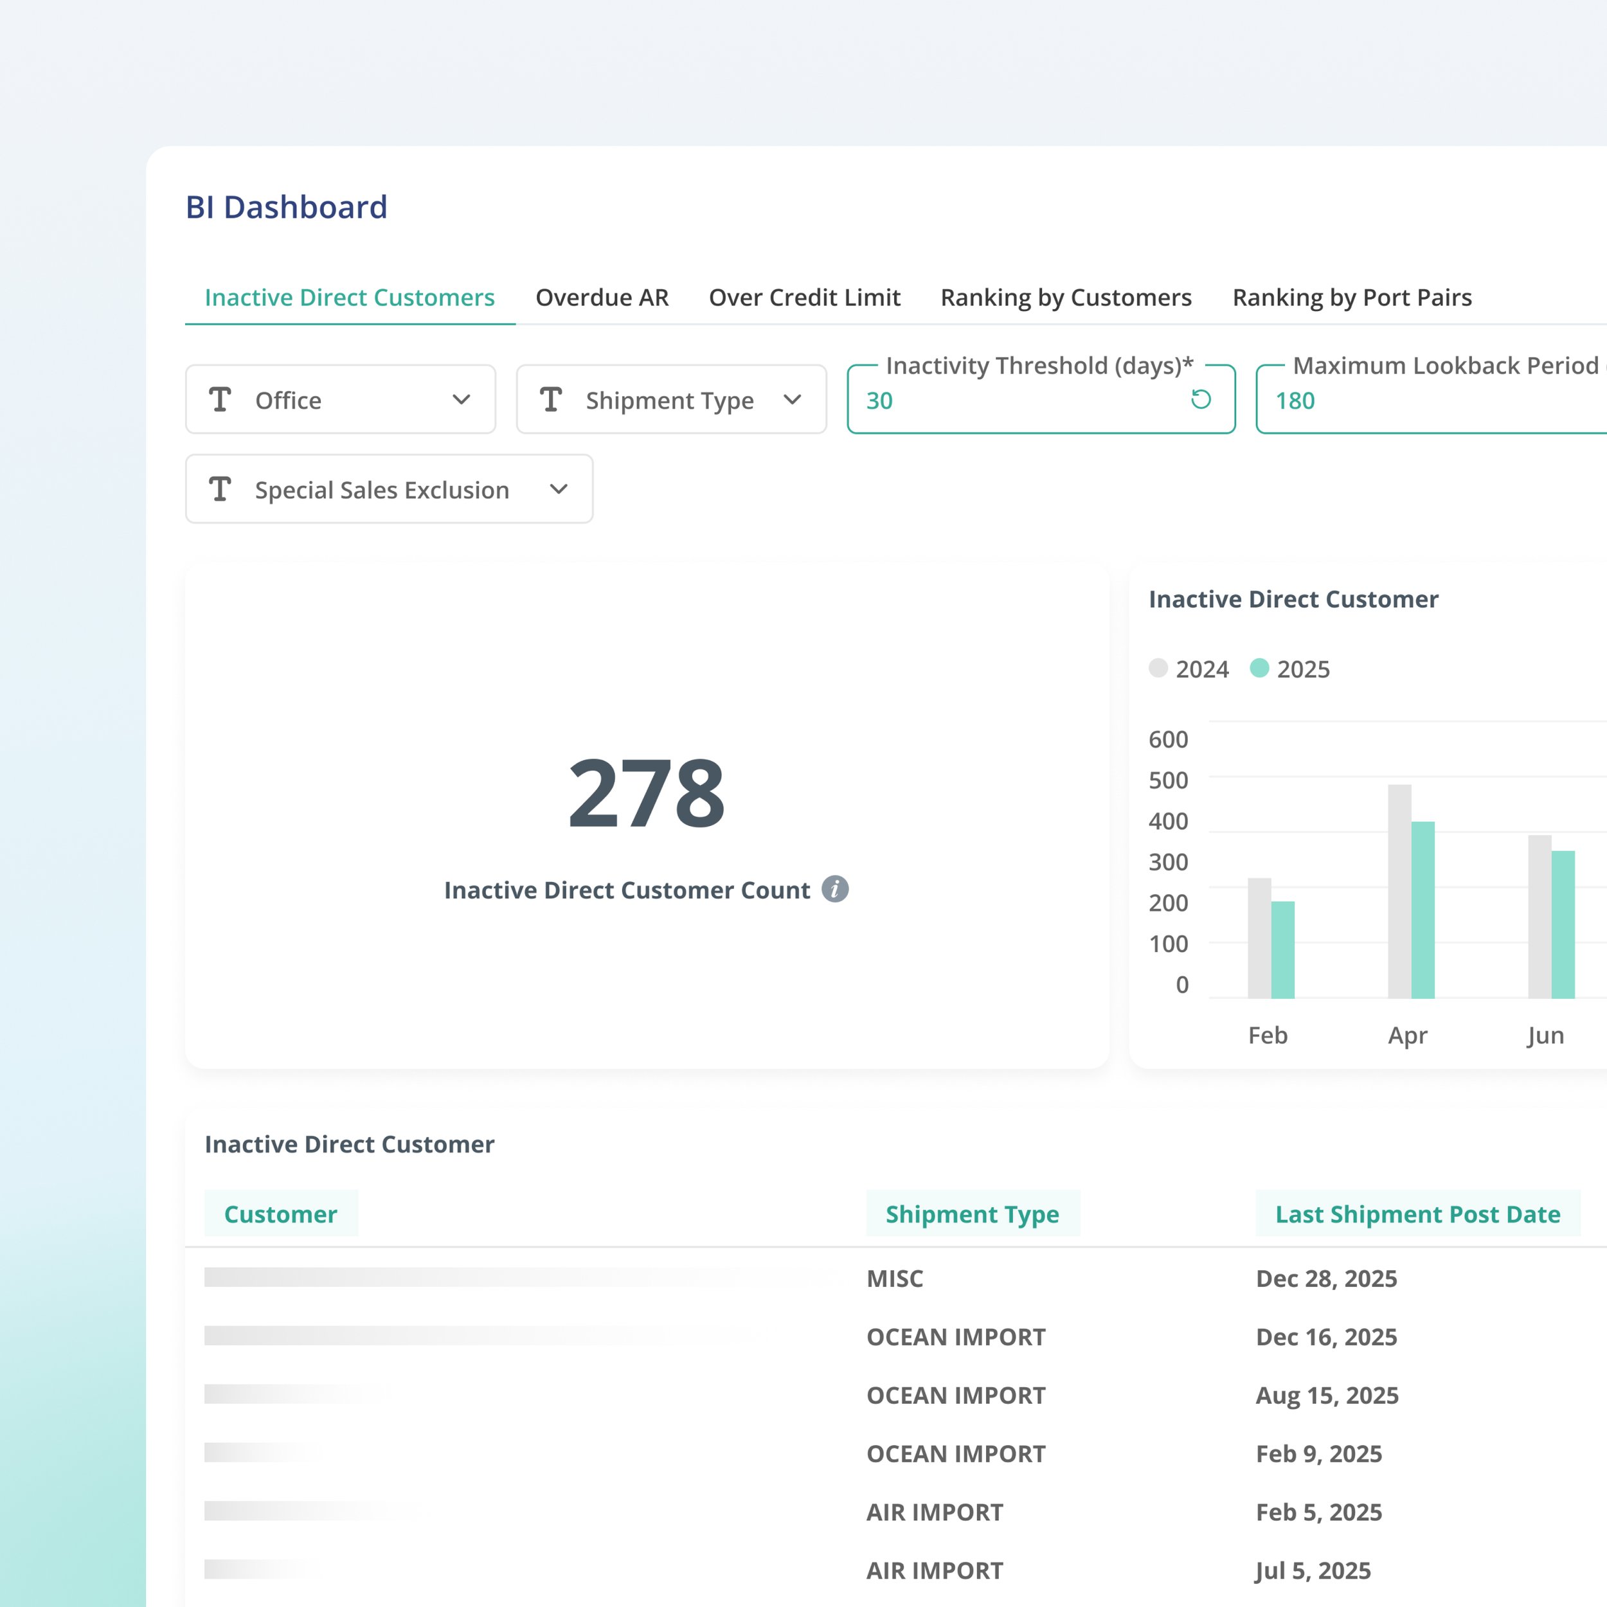
Task: Switch to Ranking by Port Pairs tab
Action: (x=1352, y=297)
